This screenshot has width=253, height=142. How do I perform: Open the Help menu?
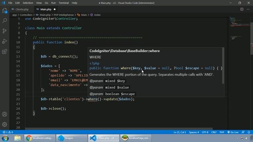coord(74,3)
